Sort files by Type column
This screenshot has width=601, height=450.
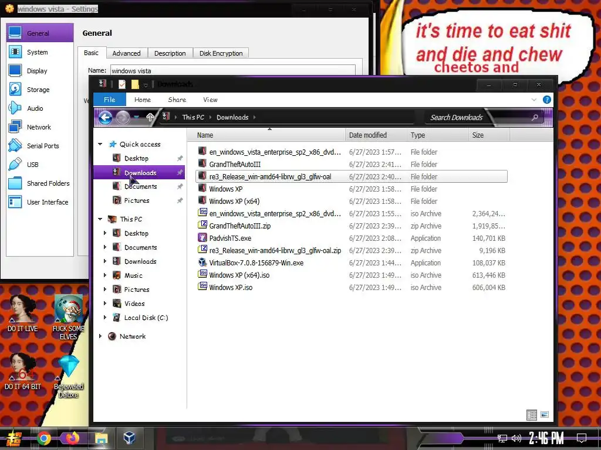pos(437,135)
